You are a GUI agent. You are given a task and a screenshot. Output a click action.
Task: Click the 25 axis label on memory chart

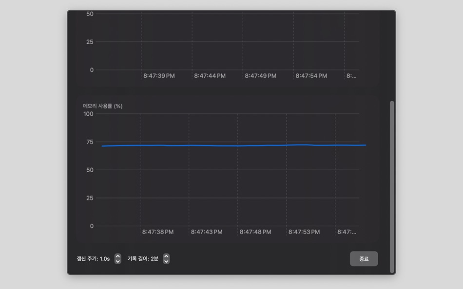click(89, 198)
